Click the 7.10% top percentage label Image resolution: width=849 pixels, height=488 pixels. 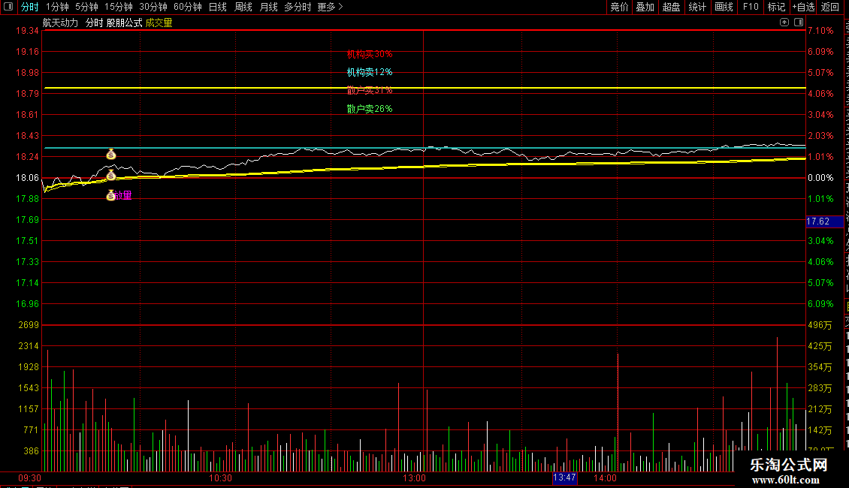[821, 31]
